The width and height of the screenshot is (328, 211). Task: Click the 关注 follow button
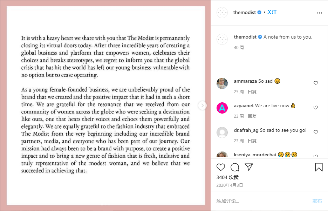[x=272, y=12]
